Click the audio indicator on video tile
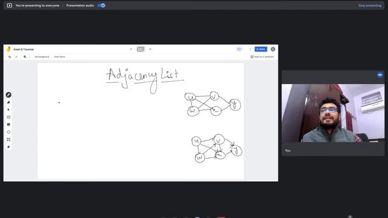This screenshot has width=388, height=218. click(380, 75)
